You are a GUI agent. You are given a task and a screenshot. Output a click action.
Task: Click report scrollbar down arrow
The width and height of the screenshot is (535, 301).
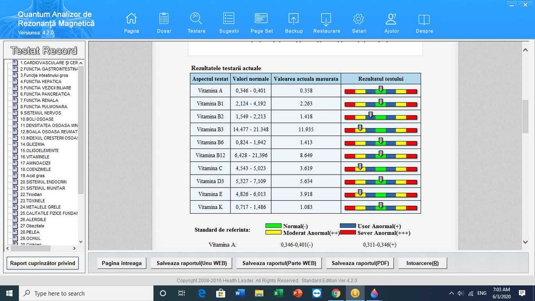pos(525,242)
